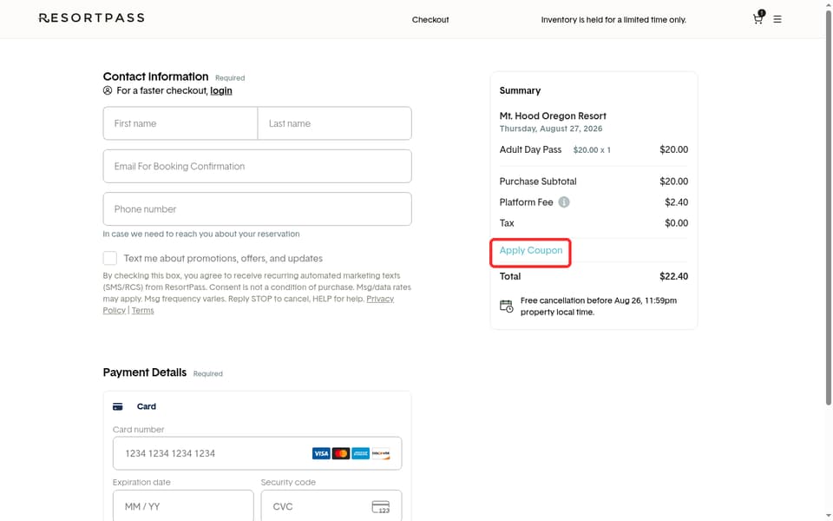Click the Card number field
The image size is (833, 521).
click(x=257, y=453)
